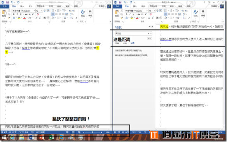
Task: Collapse ribbon in left Word window
Action: tap(110, 22)
